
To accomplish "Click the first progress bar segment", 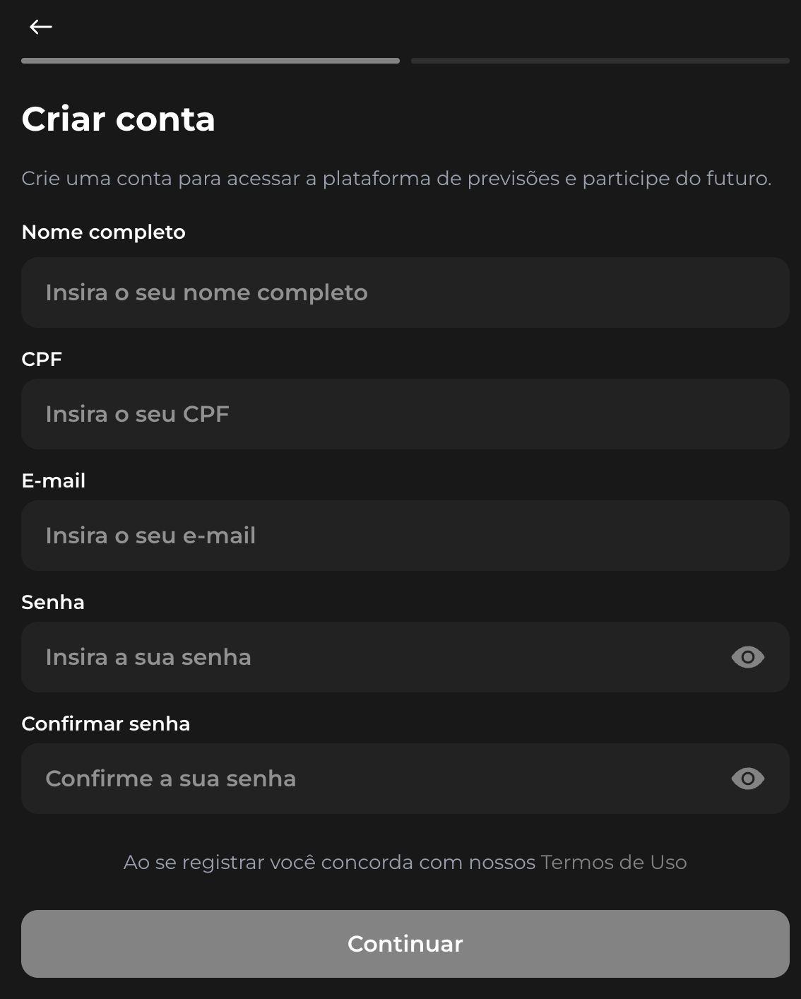I will click(x=210, y=61).
